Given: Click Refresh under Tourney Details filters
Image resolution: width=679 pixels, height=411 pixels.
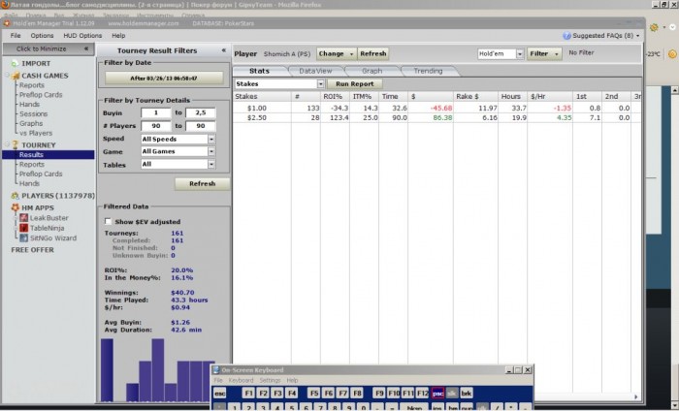Looking at the screenshot, I should (202, 183).
